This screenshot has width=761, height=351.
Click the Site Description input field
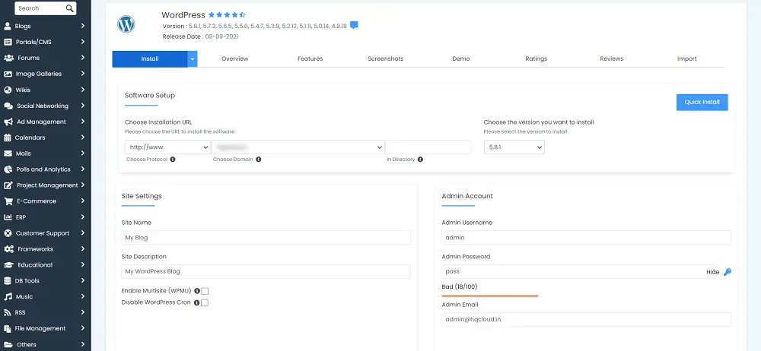click(x=266, y=271)
